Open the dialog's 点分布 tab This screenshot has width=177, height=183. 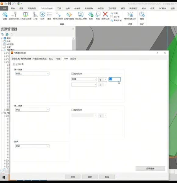coord(73,59)
